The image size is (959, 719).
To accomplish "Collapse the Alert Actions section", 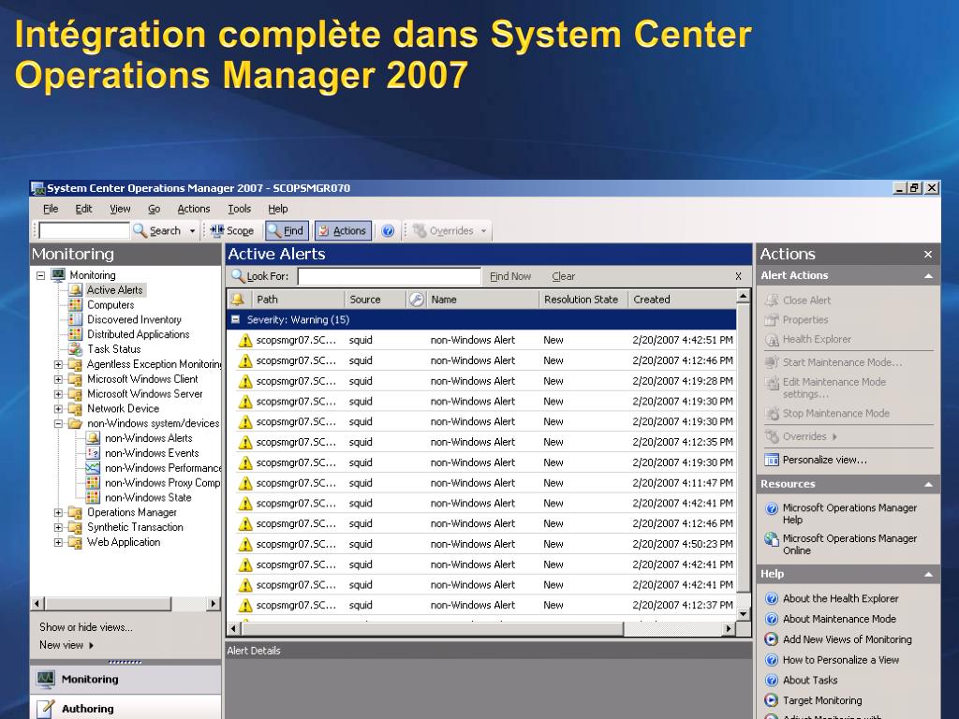I will tap(928, 276).
